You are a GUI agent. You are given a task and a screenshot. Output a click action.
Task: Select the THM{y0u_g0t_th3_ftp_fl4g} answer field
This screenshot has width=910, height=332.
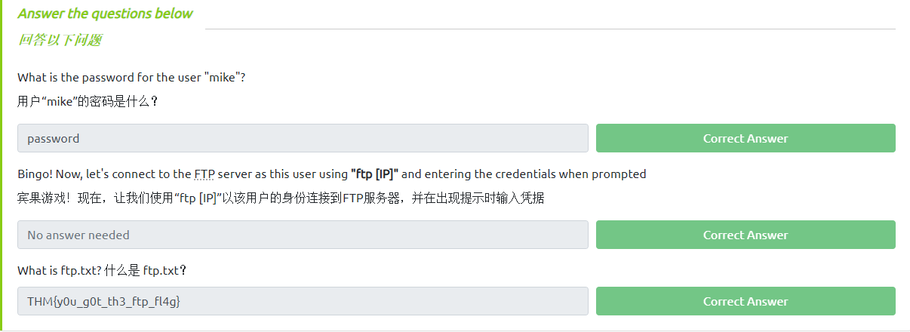click(x=302, y=301)
